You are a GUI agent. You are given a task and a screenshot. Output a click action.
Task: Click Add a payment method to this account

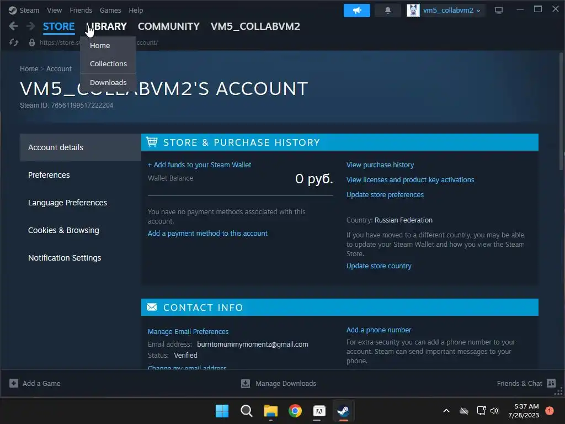[x=207, y=234]
